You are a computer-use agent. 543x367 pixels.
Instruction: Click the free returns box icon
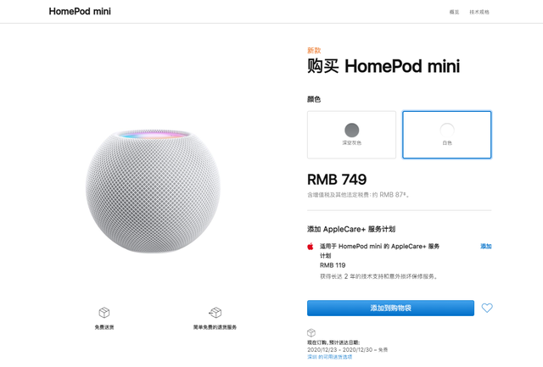(215, 313)
